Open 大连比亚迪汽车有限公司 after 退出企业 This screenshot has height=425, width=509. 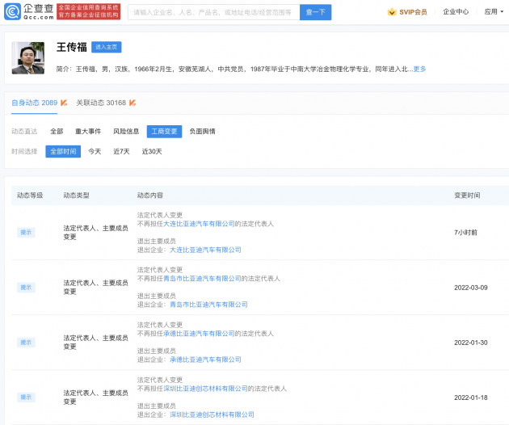click(x=205, y=250)
